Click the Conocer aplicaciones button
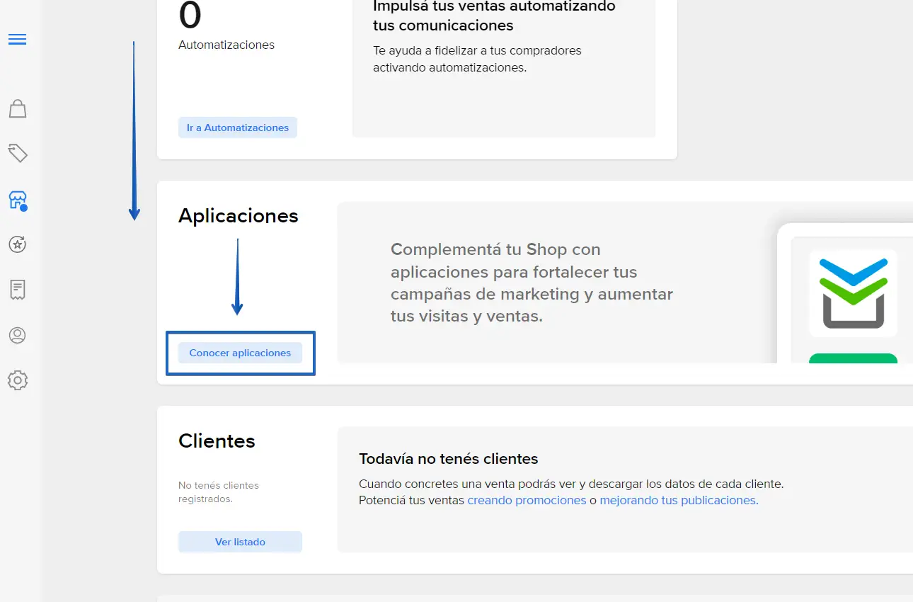Image resolution: width=913 pixels, height=602 pixels. point(240,353)
